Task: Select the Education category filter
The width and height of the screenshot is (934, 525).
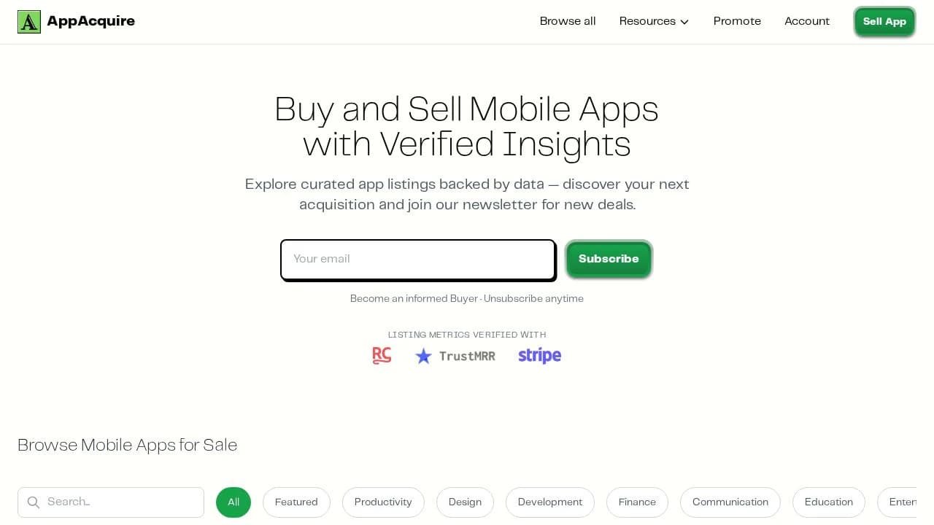Action: point(829,502)
